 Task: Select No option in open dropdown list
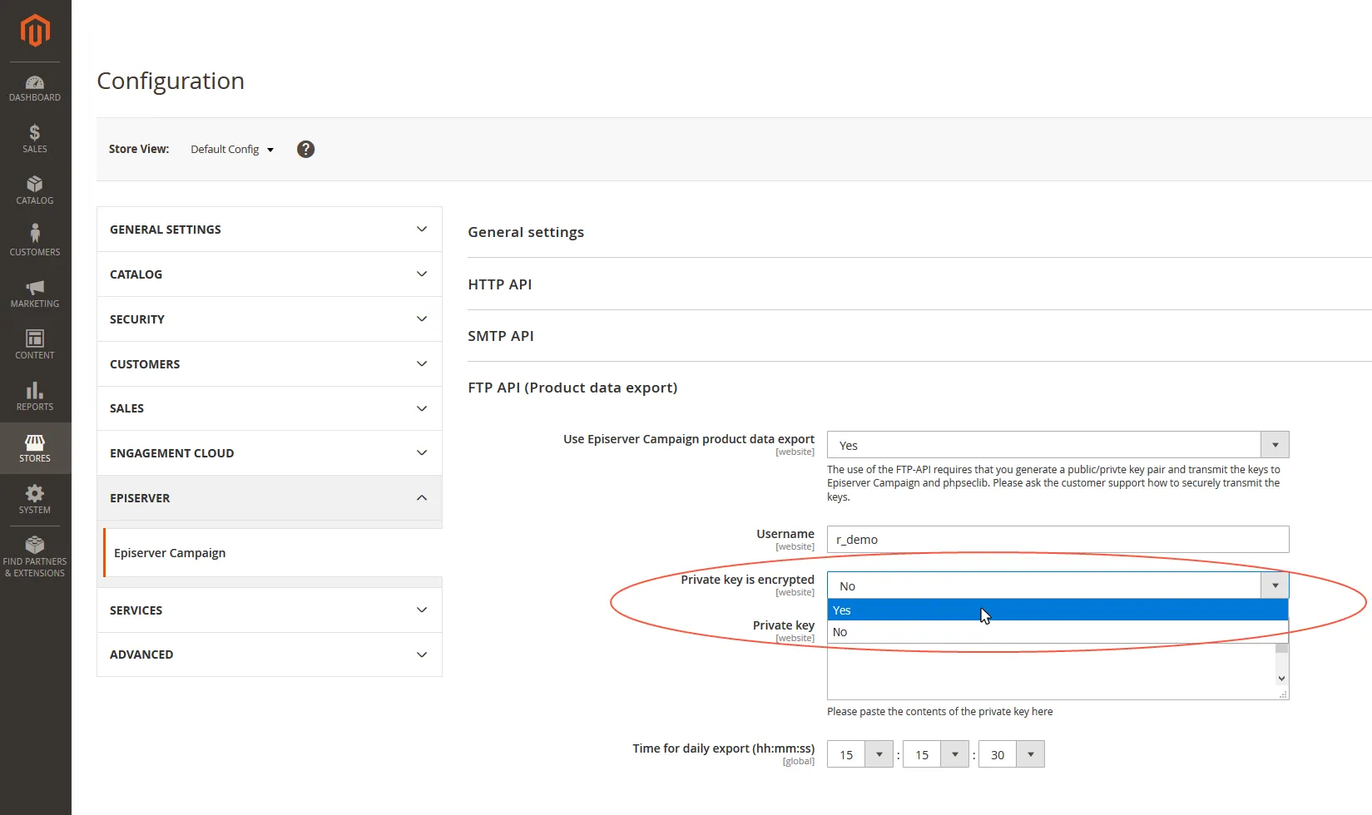[x=1057, y=632]
